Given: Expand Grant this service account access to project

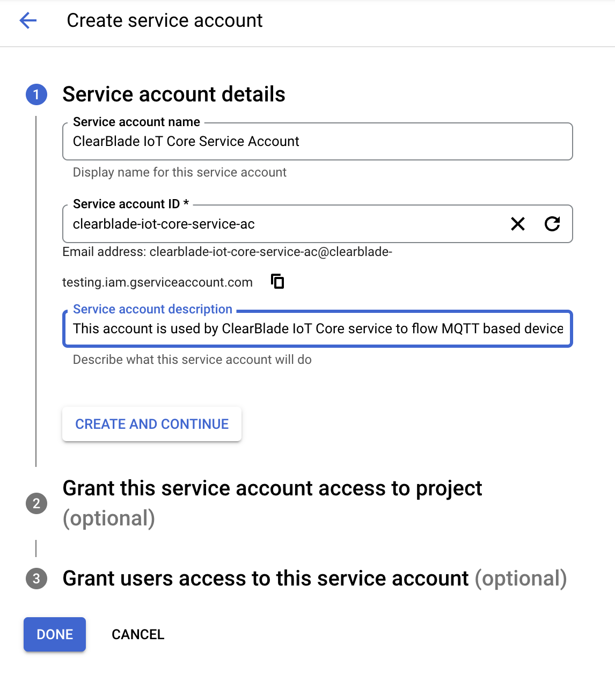Looking at the screenshot, I should tap(272, 489).
